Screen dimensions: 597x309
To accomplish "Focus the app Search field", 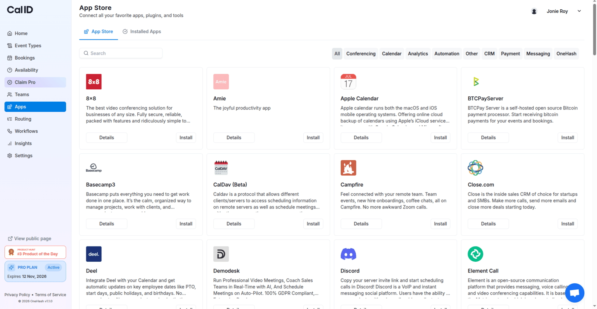I will coord(121,53).
